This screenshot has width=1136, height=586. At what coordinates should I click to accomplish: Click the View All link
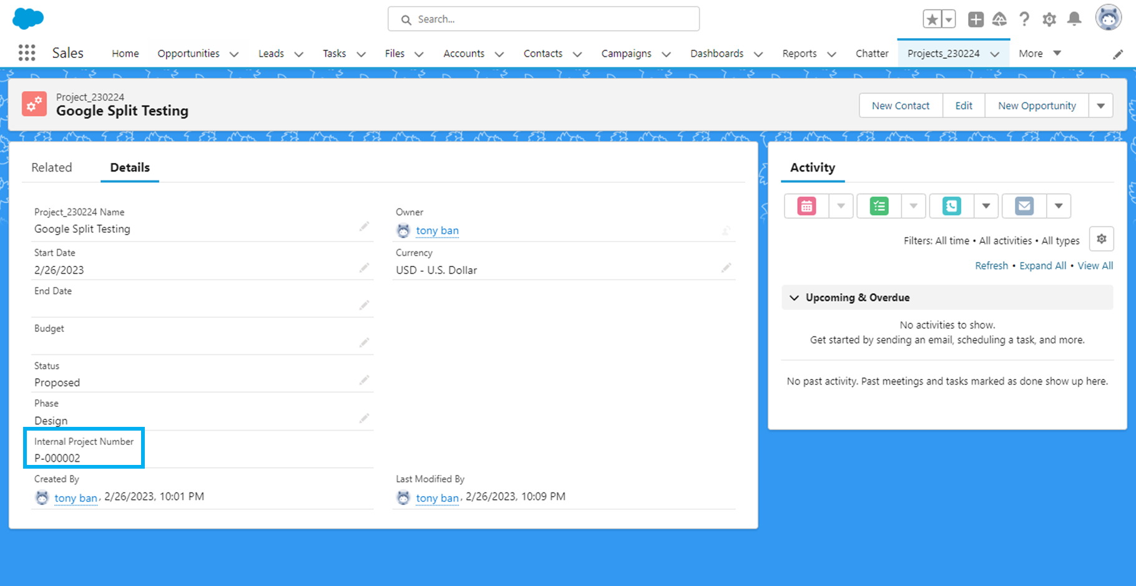click(x=1095, y=265)
